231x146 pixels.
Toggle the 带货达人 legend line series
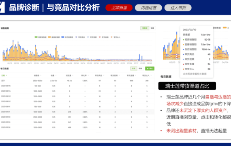[115, 37]
